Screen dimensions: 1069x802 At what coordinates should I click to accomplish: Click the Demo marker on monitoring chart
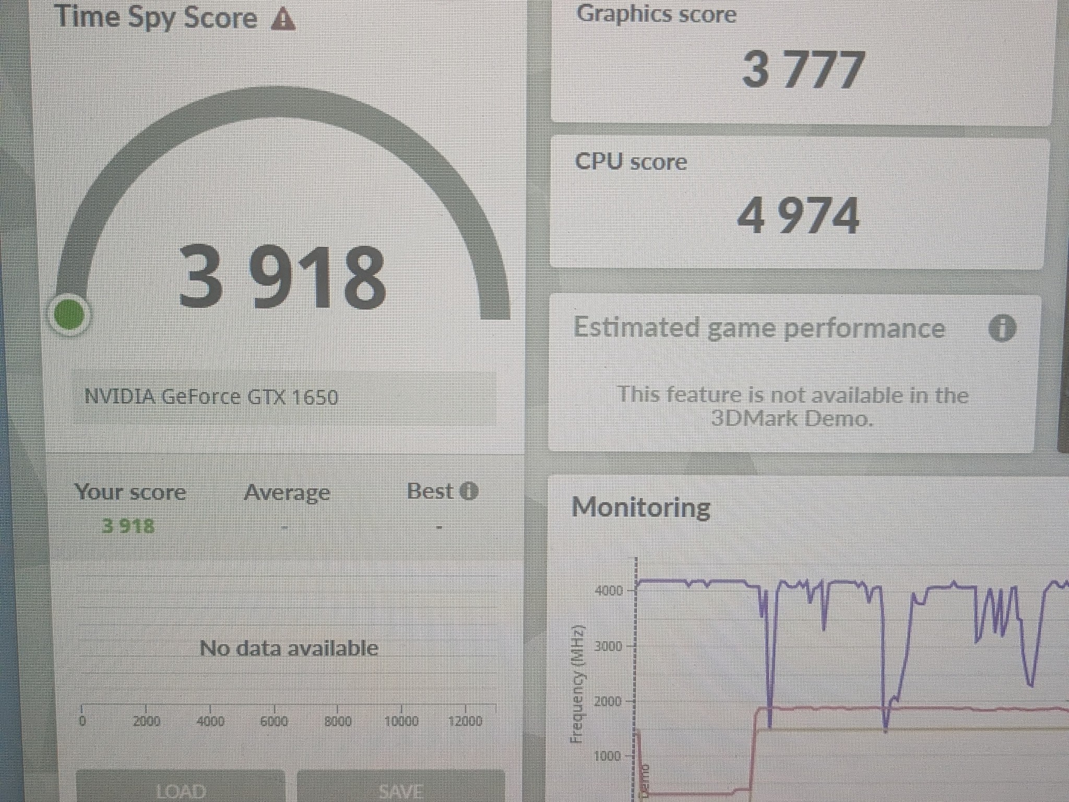click(645, 782)
